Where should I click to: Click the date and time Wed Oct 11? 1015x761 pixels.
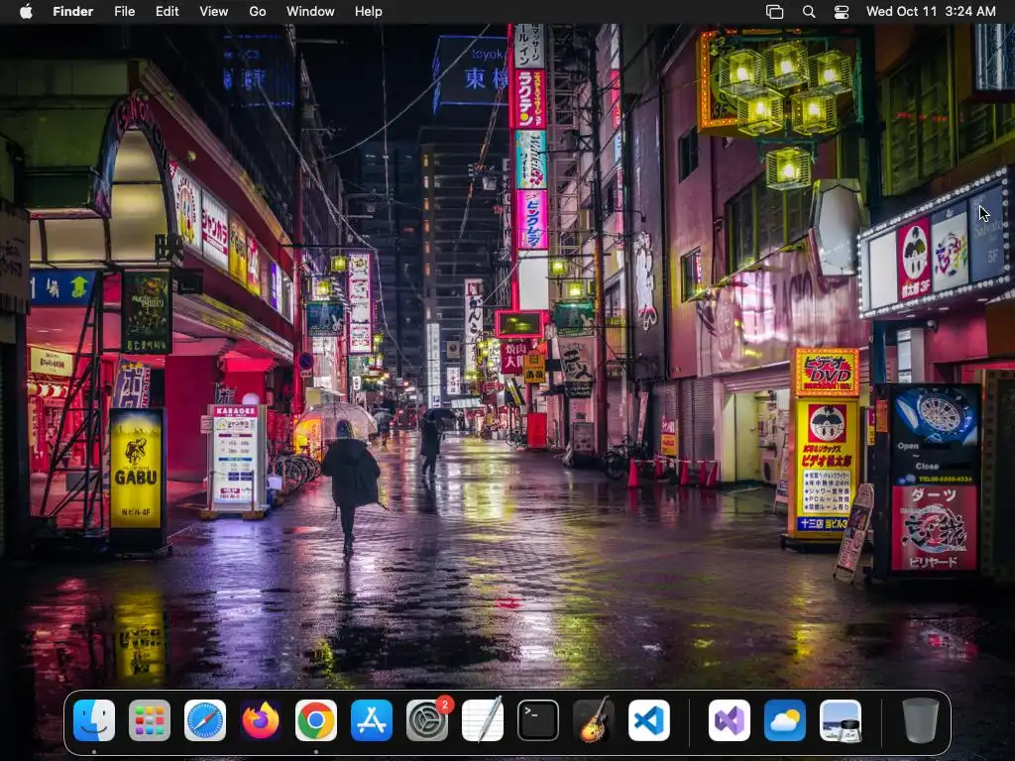[x=931, y=12]
